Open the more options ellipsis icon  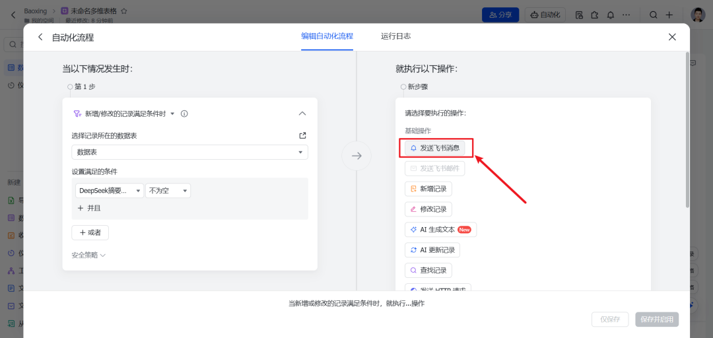tap(626, 15)
